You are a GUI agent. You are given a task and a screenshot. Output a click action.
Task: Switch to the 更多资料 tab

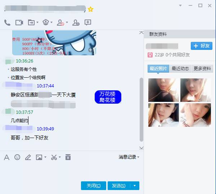202,69
